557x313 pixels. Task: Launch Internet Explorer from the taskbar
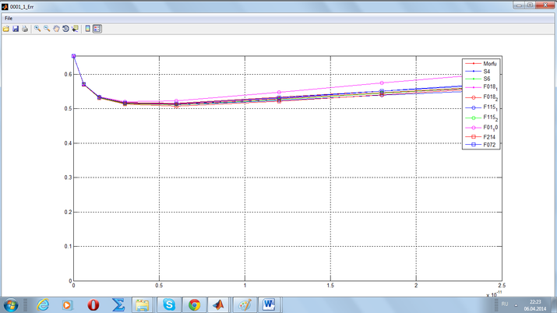[x=43, y=304]
